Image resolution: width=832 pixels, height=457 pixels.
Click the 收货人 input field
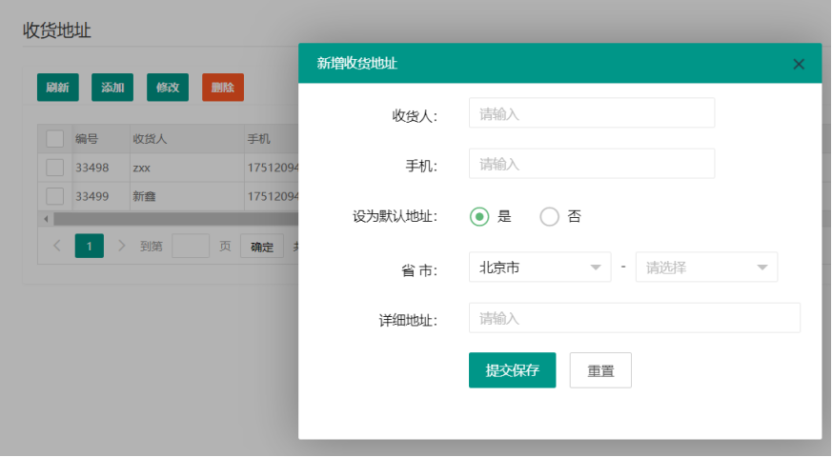point(591,113)
